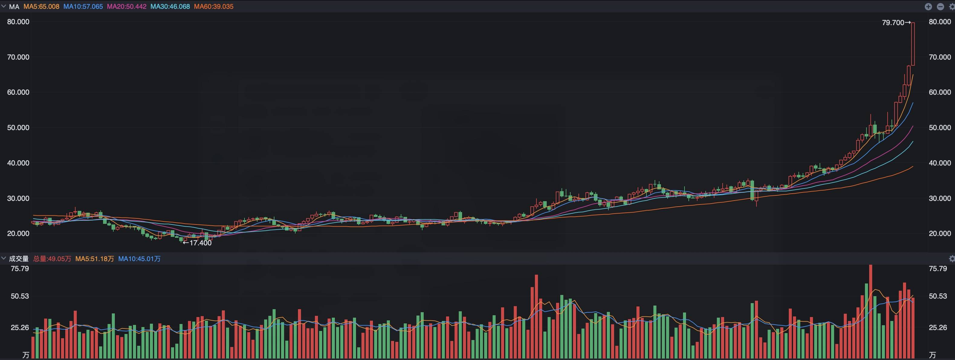Zoom in chart with plus icon
Screen dimensions: 955x360
pos(928,7)
